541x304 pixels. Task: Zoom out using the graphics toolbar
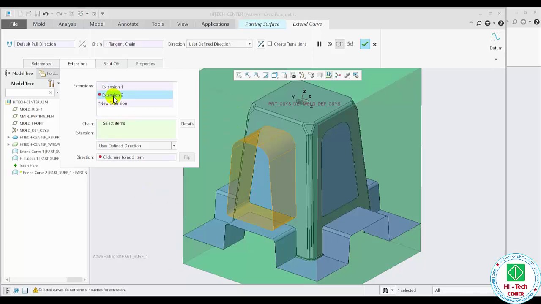257,75
